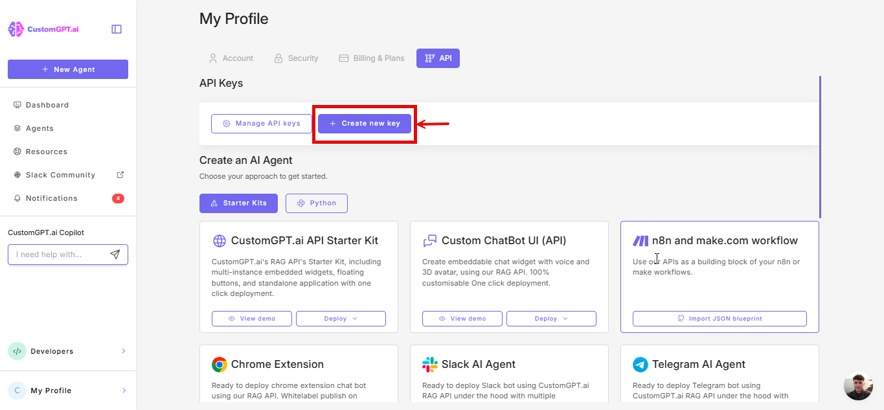Click the 'Custom ChatBot UI (API)' heading
The image size is (884, 410).
(504, 241)
